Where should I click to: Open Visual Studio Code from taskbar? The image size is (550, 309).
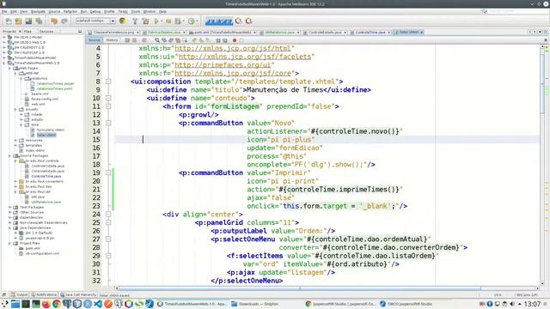(98, 304)
